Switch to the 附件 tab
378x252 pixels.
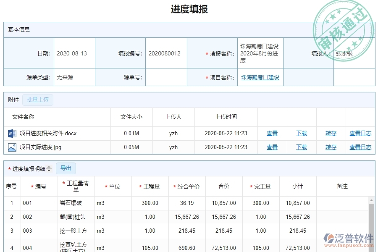click(x=13, y=100)
